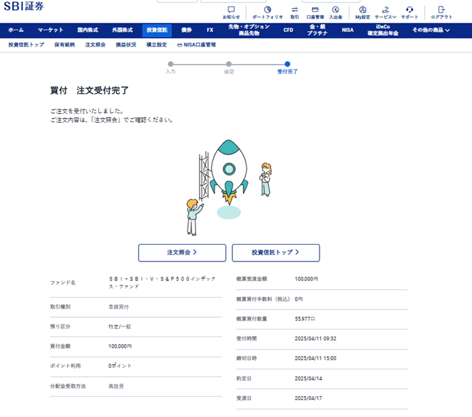This screenshot has width=472, height=417.
Task: Open the FX tab
Action: pyautogui.click(x=210, y=30)
